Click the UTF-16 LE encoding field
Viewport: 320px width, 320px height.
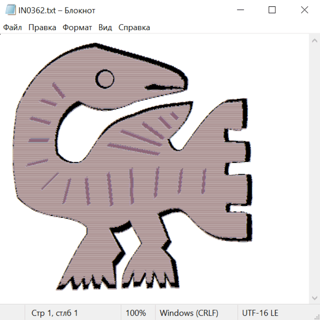[x=260, y=313]
